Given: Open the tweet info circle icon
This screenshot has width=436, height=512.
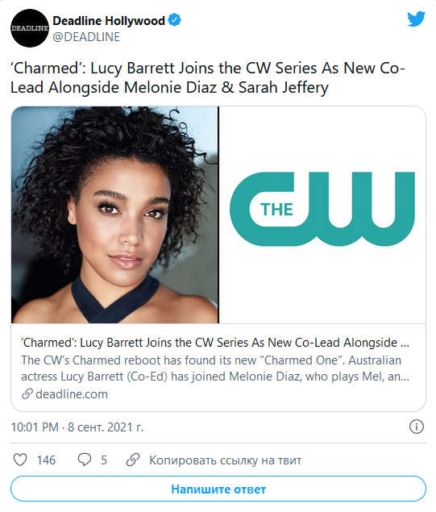Looking at the screenshot, I should (x=417, y=427).
